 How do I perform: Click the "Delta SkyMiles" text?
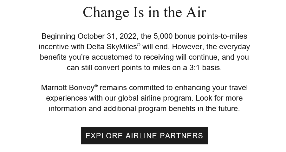point(112,47)
